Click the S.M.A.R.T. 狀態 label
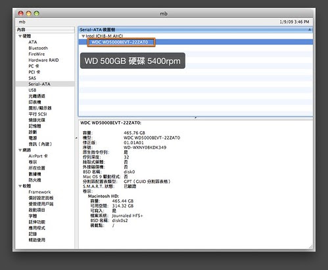328x270 pixels. tap(99, 186)
